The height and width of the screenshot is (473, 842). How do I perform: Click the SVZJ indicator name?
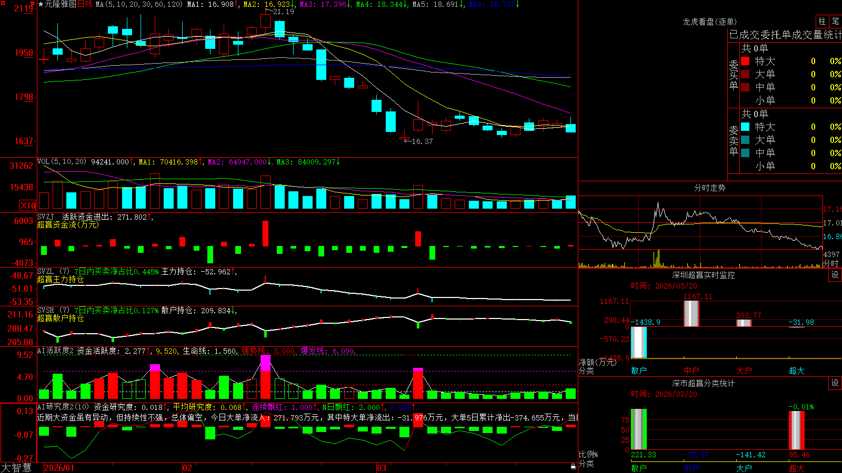pyautogui.click(x=46, y=217)
